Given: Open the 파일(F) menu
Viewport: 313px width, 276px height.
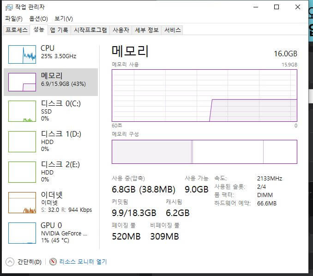Looking at the screenshot, I should pos(14,19).
